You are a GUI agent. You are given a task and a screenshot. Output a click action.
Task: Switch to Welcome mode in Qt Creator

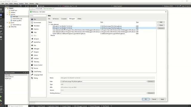(1, 10)
